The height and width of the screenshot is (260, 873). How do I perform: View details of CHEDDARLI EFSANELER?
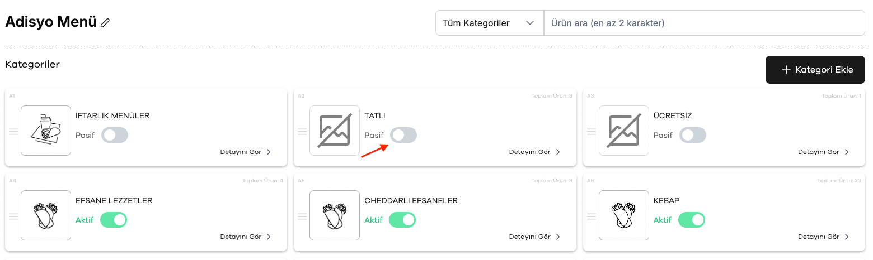(535, 237)
